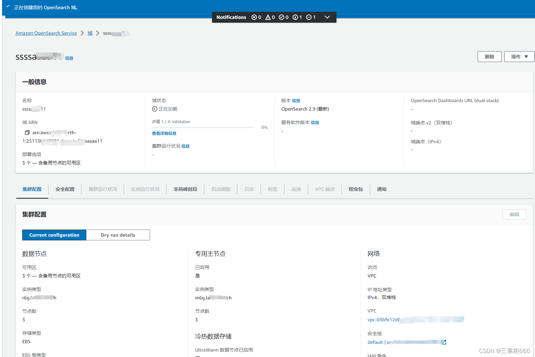Switch to the 通知 tab

[x=382, y=189]
